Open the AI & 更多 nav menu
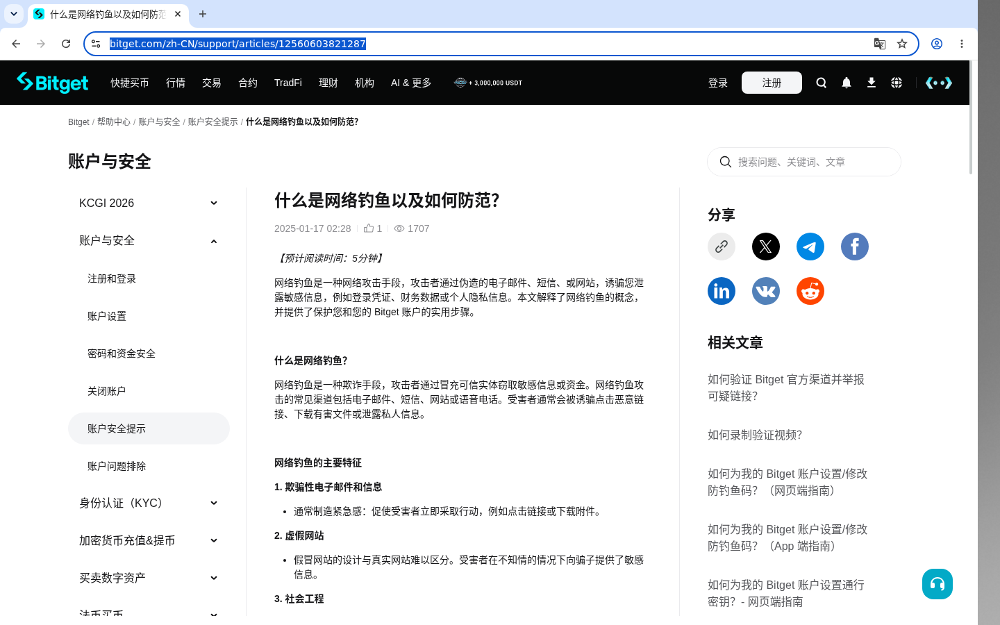The height and width of the screenshot is (625, 1000). coord(411,83)
